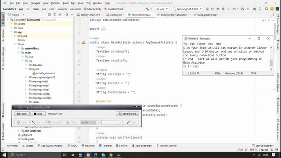Open the Logcat tool window
This screenshot has width=281, height=158.
pyautogui.click(x=28, y=146)
